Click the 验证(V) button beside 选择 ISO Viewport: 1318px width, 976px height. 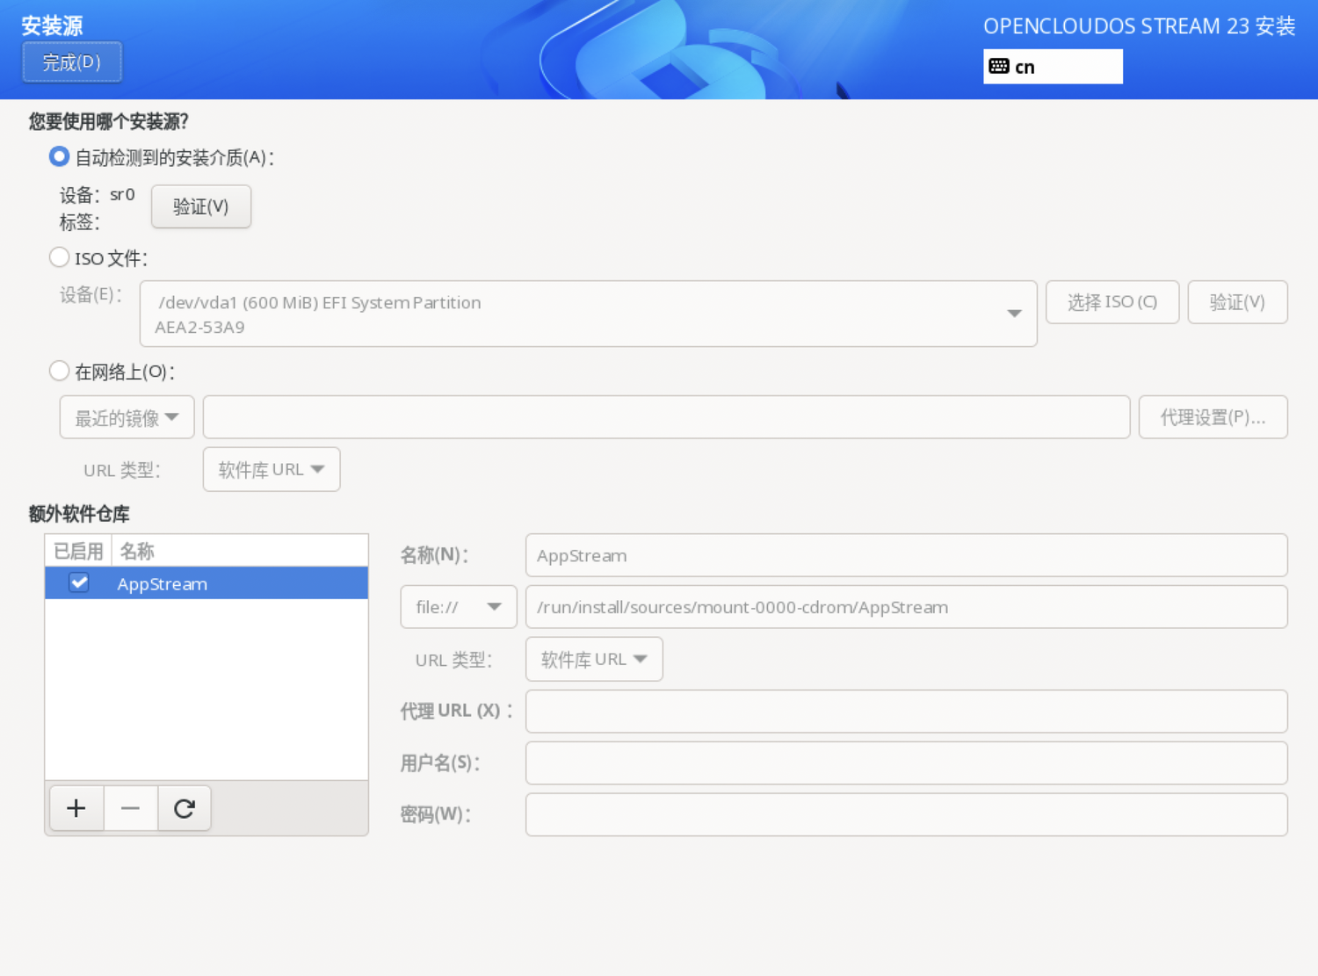click(1237, 302)
